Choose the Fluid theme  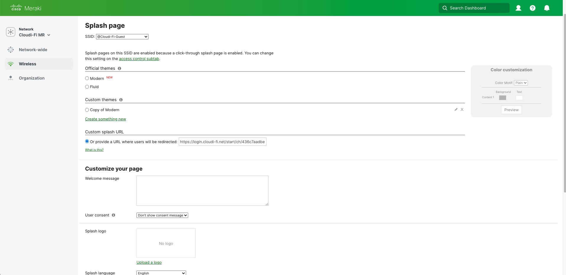click(87, 87)
